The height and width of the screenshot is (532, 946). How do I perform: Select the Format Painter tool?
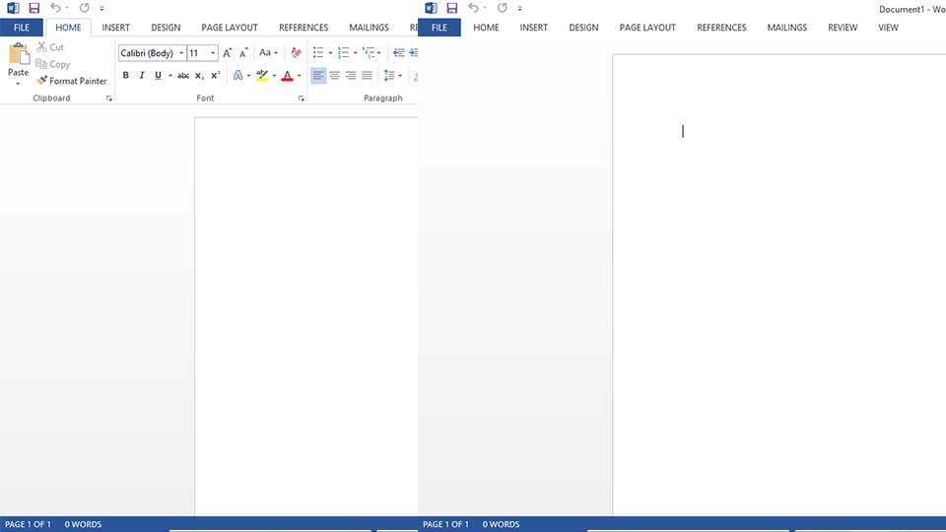click(x=72, y=81)
